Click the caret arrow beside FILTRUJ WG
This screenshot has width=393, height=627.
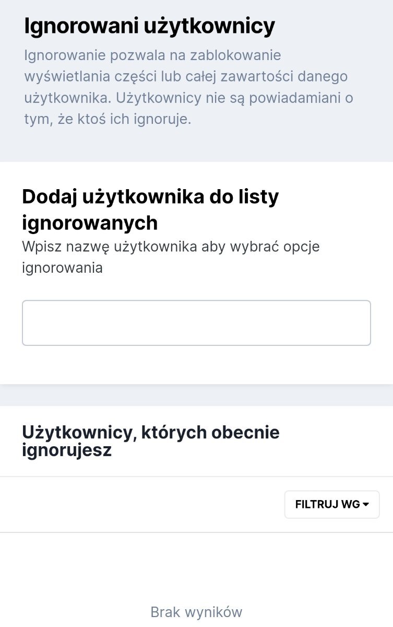366,505
